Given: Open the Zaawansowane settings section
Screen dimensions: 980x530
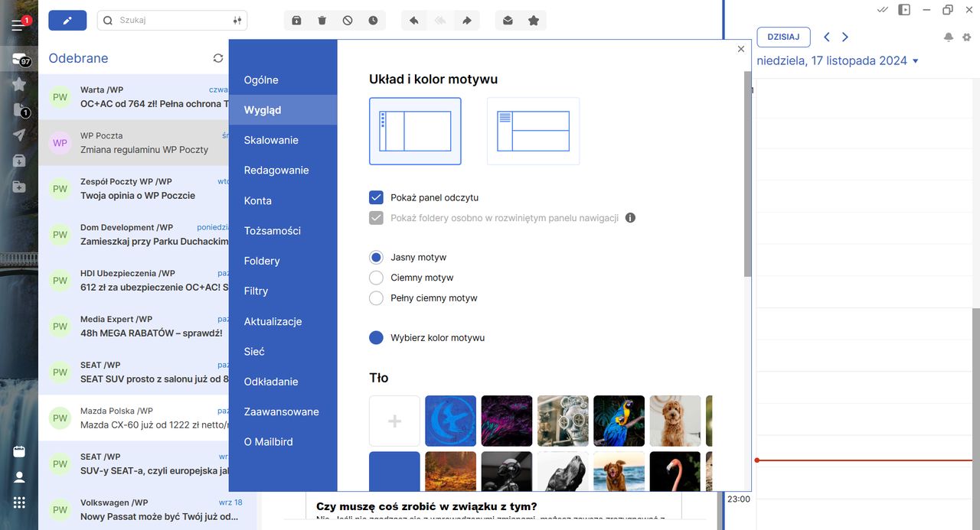Looking at the screenshot, I should tap(283, 411).
